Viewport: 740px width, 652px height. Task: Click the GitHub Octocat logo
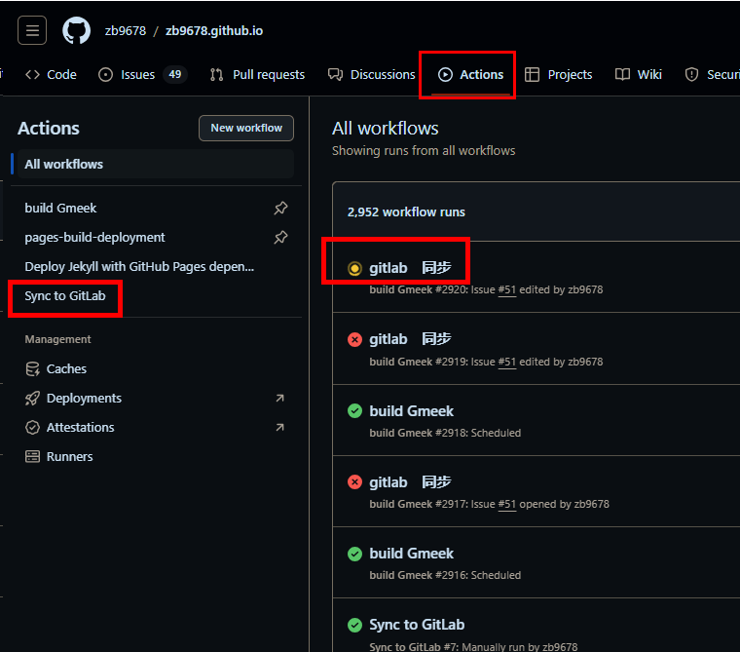[77, 31]
